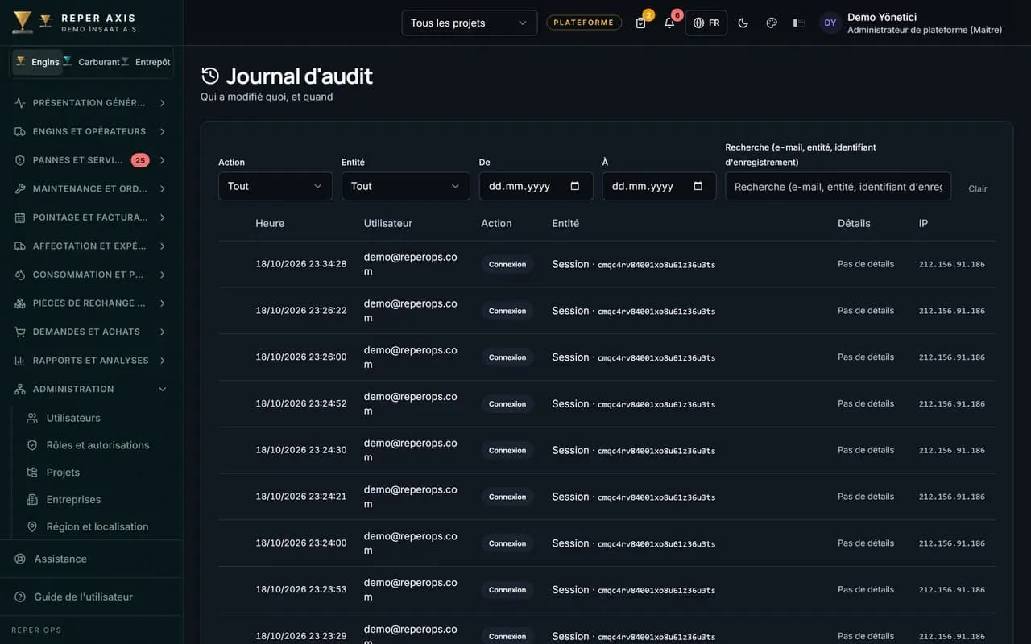Screen dimensions: 1031x644
Task: Open the calendar picker in À field
Action: point(698,186)
